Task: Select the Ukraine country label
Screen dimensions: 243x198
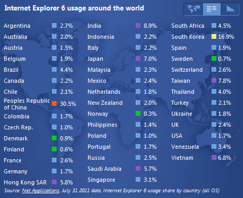Action: click(182, 114)
